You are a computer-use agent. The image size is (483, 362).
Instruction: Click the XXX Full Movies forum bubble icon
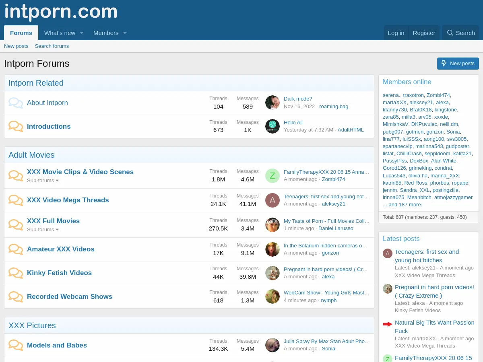16,225
